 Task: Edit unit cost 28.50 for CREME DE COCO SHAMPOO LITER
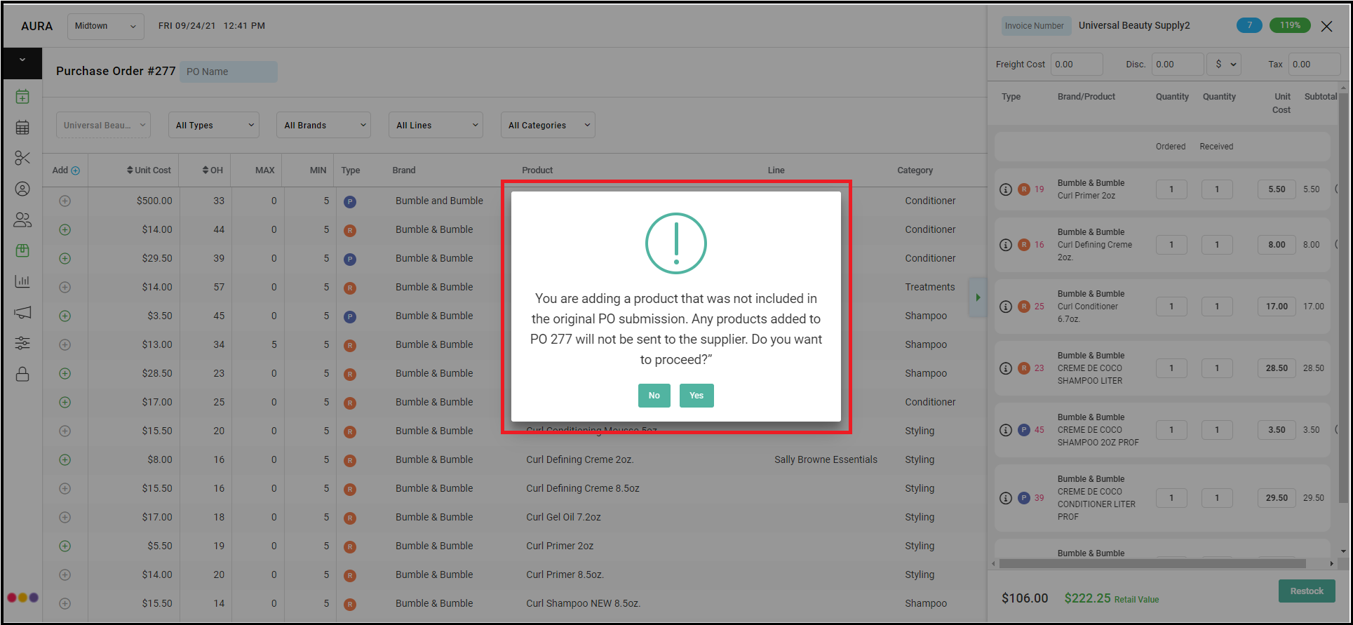click(1277, 368)
